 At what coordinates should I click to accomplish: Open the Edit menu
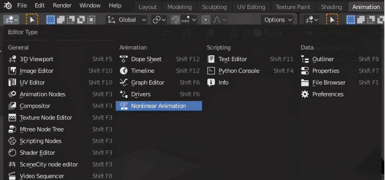[39, 6]
